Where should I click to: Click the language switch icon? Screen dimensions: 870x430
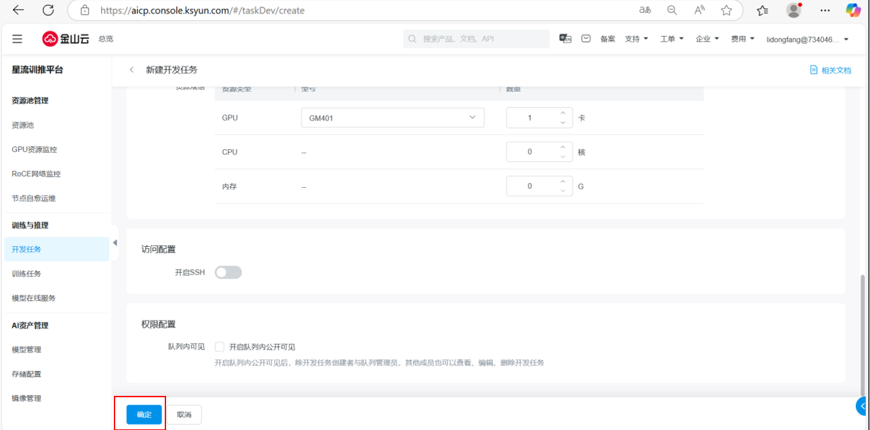[x=565, y=39]
